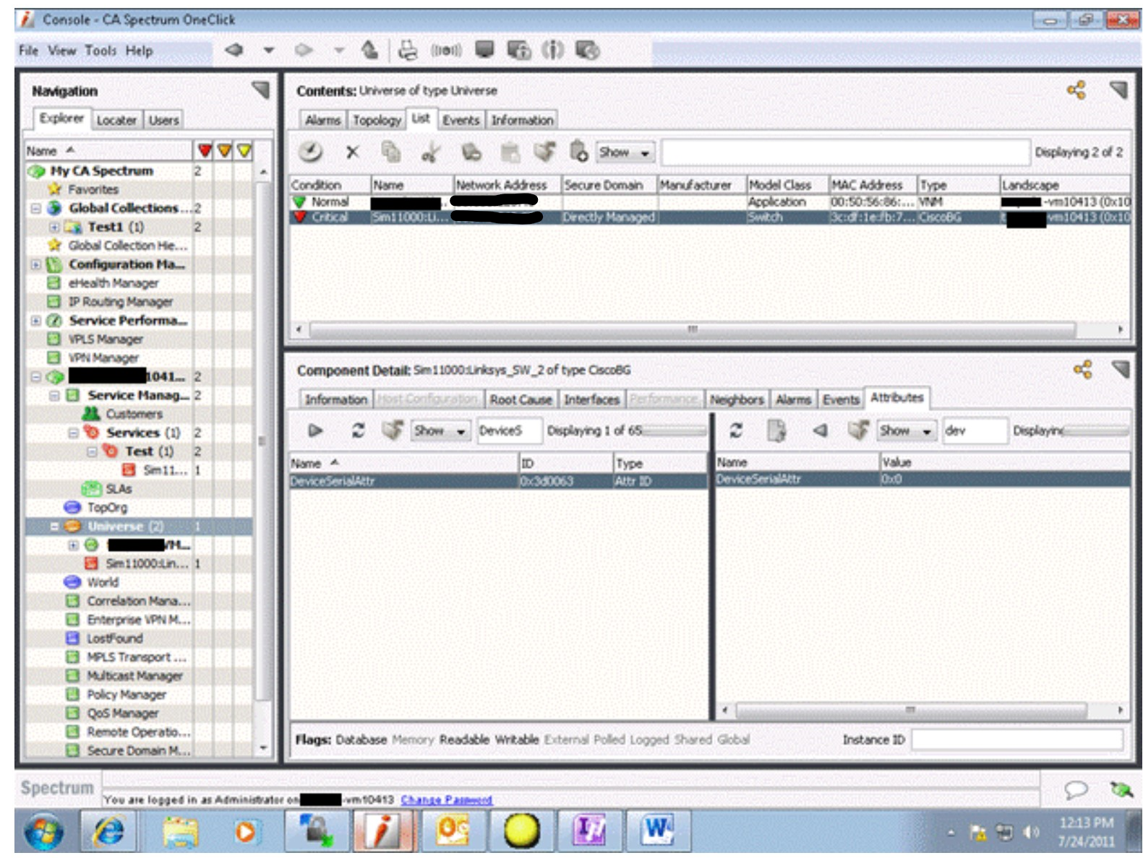Click the delete X icon in list toolbar
This screenshot has width=1143, height=858.
click(x=352, y=152)
